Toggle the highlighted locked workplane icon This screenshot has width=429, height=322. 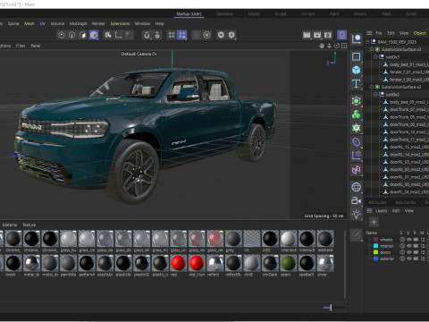pyautogui.click(x=181, y=35)
